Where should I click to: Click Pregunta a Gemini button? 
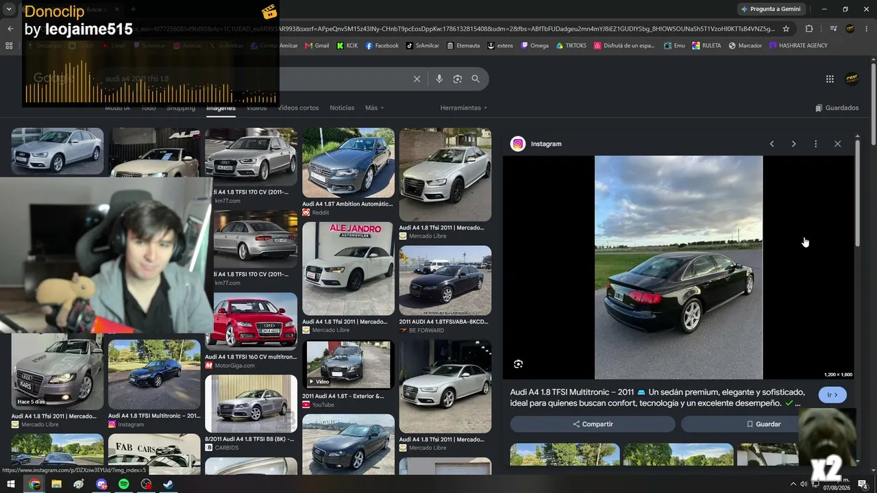(771, 9)
